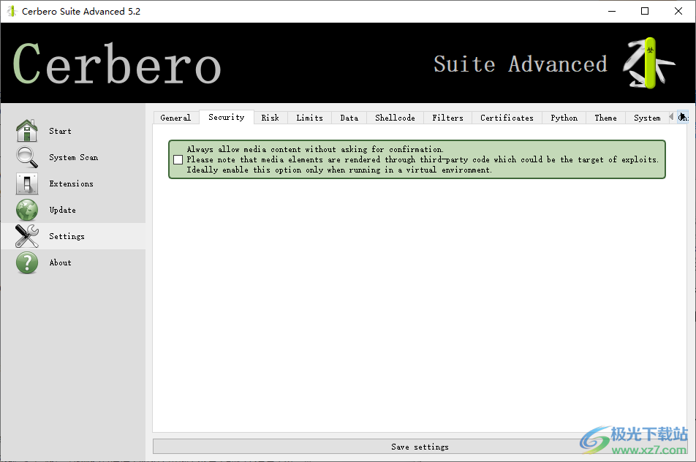Click the Update globe icon
The height and width of the screenshot is (462, 696).
pos(27,210)
